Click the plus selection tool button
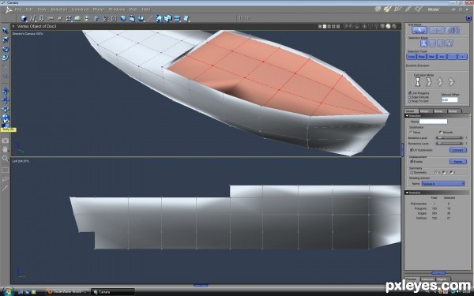Image resolution: width=474 pixels, height=296 pixels. 462,57
